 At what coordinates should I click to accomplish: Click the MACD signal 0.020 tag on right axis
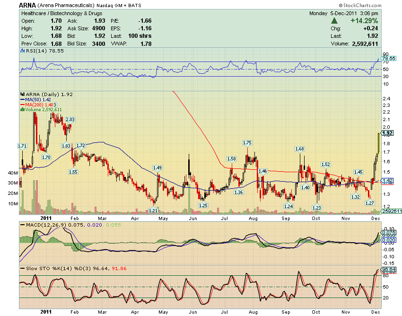click(x=389, y=240)
